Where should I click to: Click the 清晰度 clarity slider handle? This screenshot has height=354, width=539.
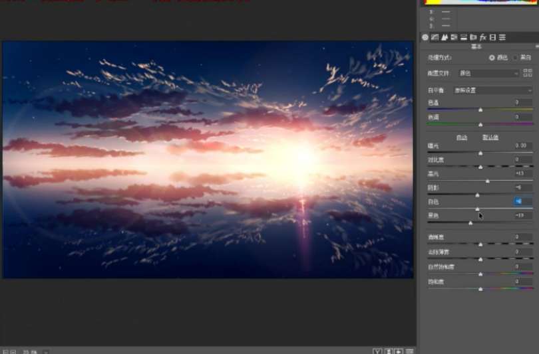click(480, 244)
